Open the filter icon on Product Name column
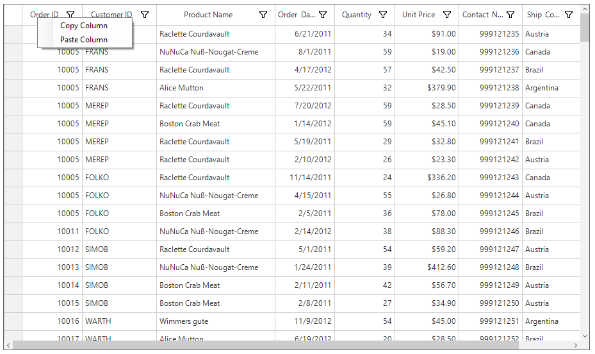Screen dimensions: 595x354 tap(263, 15)
